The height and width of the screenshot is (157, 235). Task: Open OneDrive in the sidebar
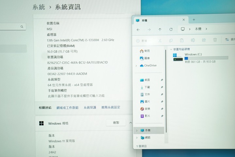coord(148,66)
